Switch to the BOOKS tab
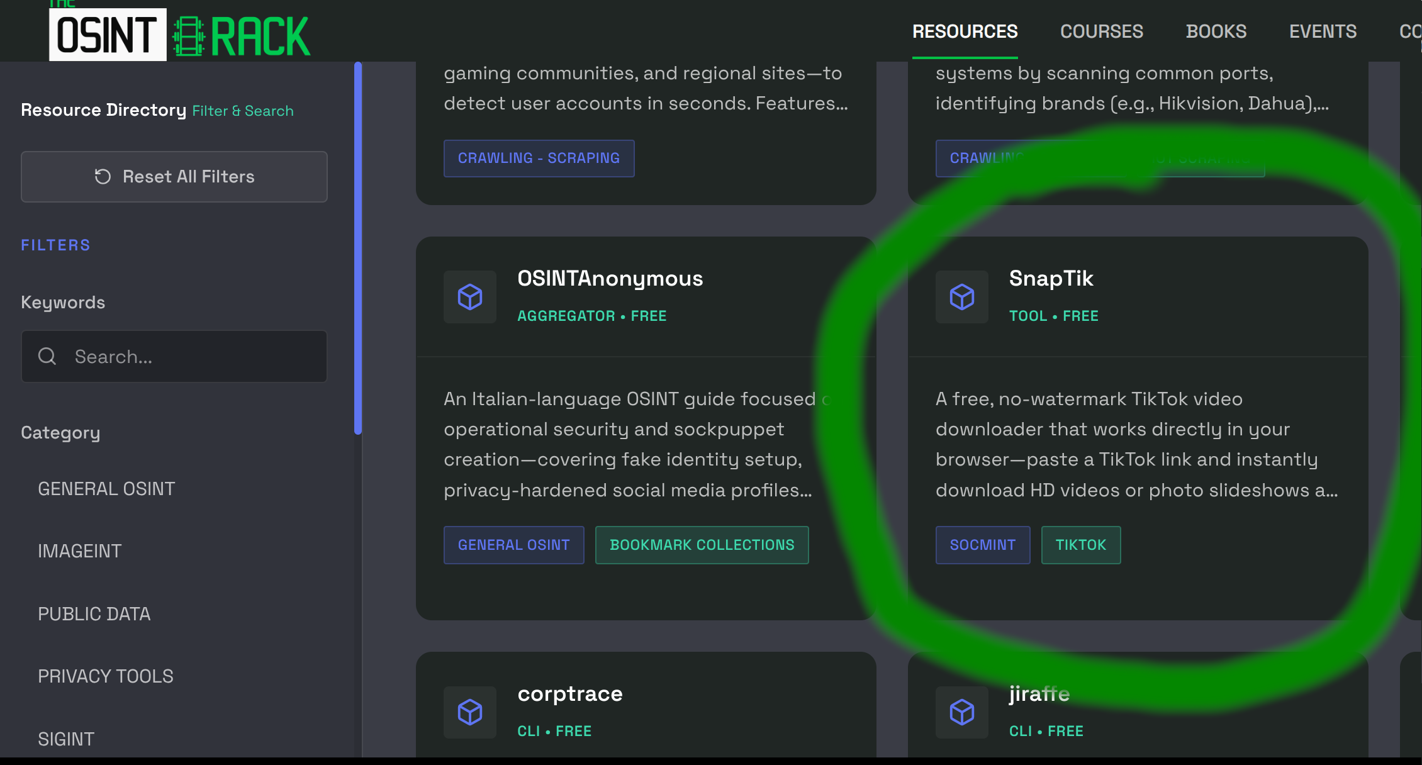Viewport: 1422px width, 765px height. point(1216,31)
